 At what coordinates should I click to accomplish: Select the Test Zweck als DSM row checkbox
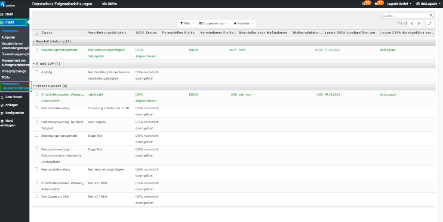pyautogui.click(x=37, y=196)
